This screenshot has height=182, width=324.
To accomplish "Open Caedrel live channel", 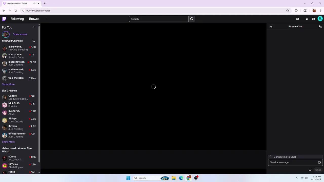I will tap(19, 97).
